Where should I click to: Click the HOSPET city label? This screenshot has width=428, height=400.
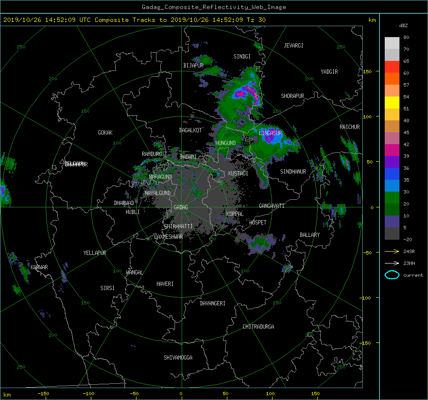click(x=258, y=223)
